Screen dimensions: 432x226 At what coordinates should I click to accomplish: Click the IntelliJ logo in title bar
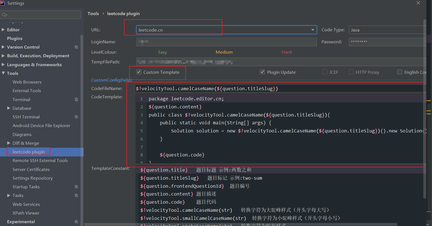click(x=3, y=3)
